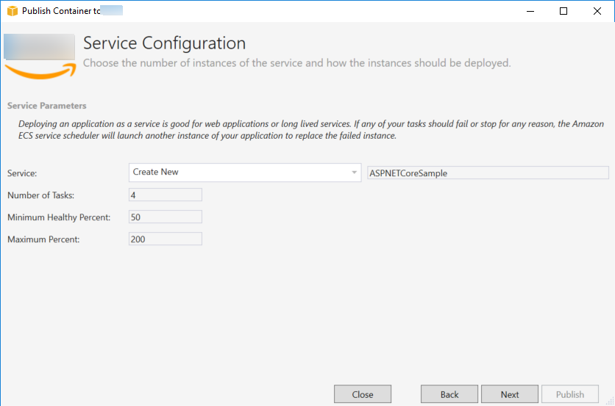Minimize the Publish Container window
This screenshot has height=406, width=615.
530,11
